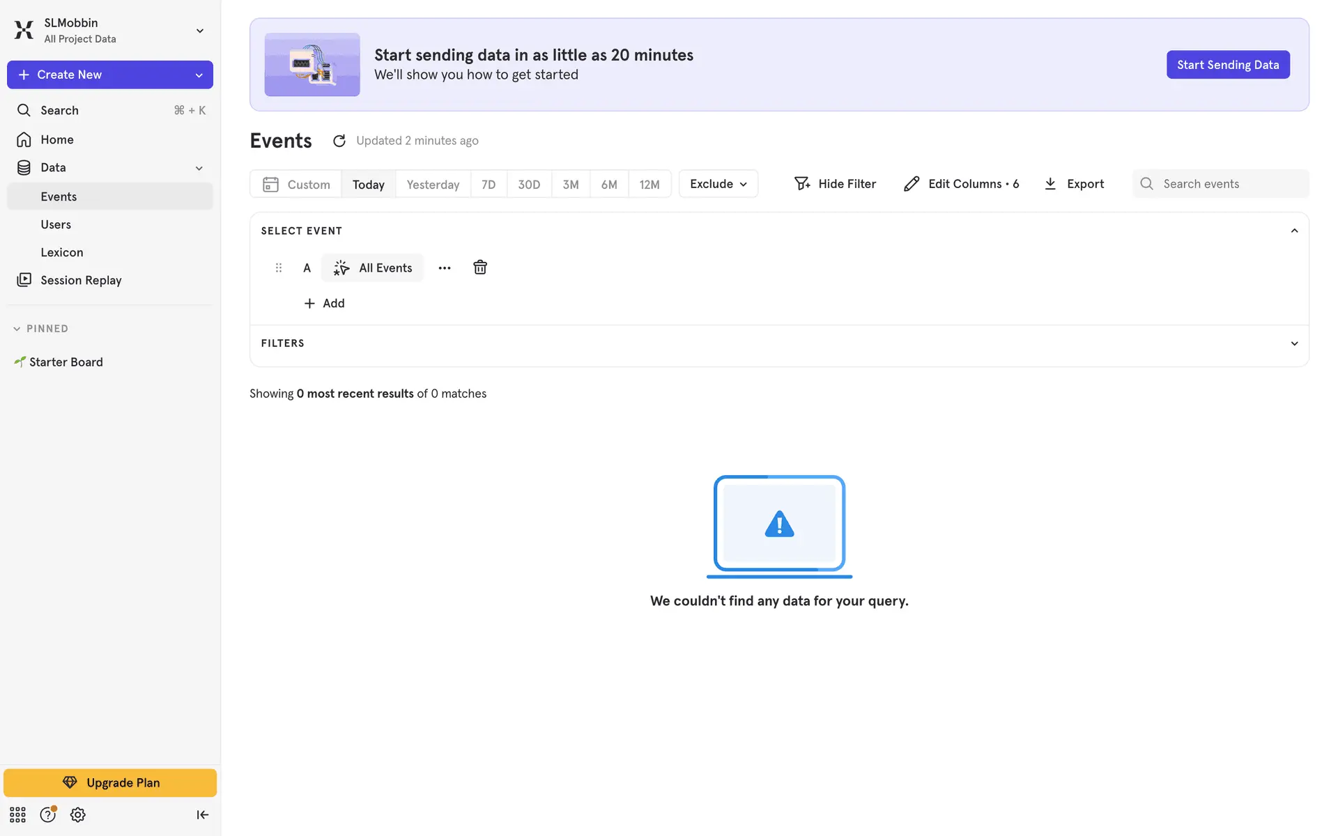
Task: Select the 30D time range tab
Action: pyautogui.click(x=529, y=185)
